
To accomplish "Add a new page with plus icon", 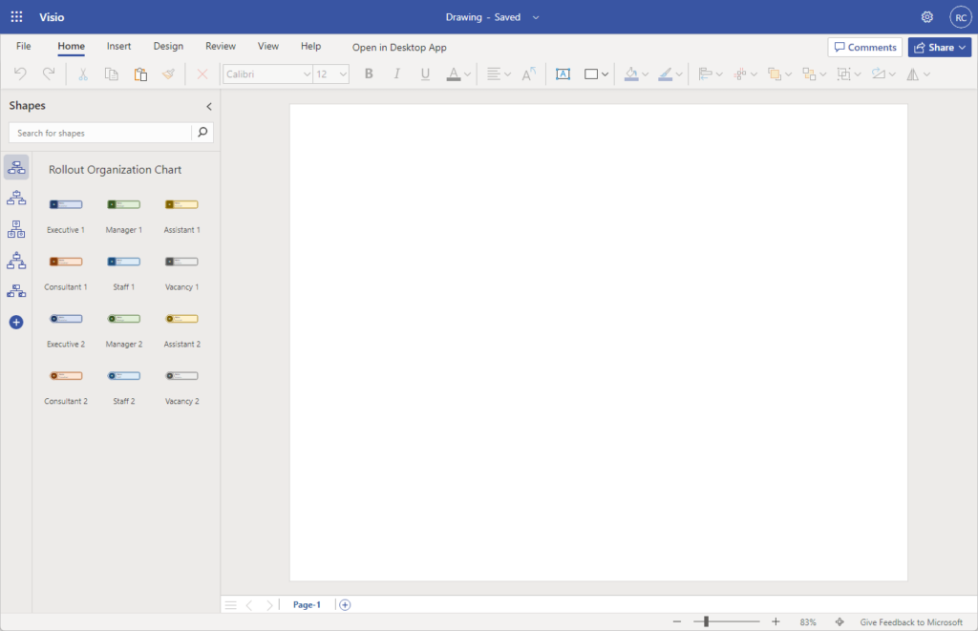I will click(345, 604).
